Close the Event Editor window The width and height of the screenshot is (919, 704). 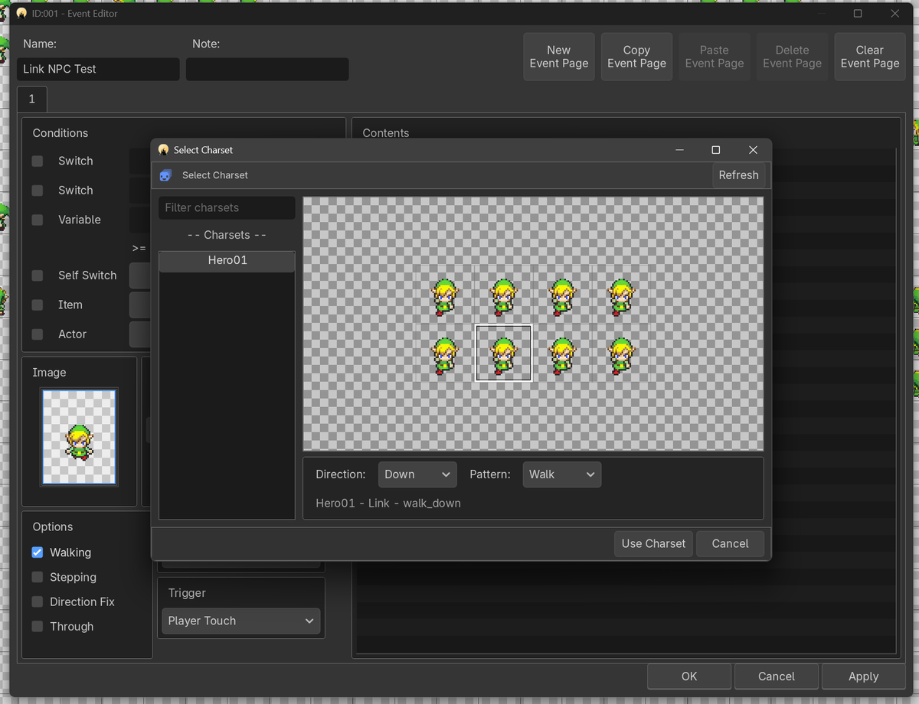point(895,14)
